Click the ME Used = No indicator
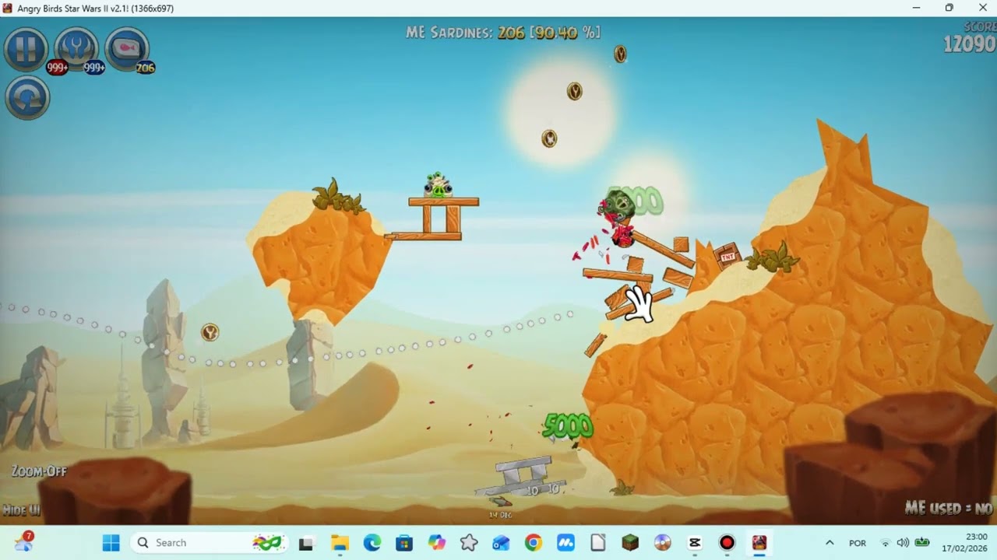The height and width of the screenshot is (560, 997). 949,509
